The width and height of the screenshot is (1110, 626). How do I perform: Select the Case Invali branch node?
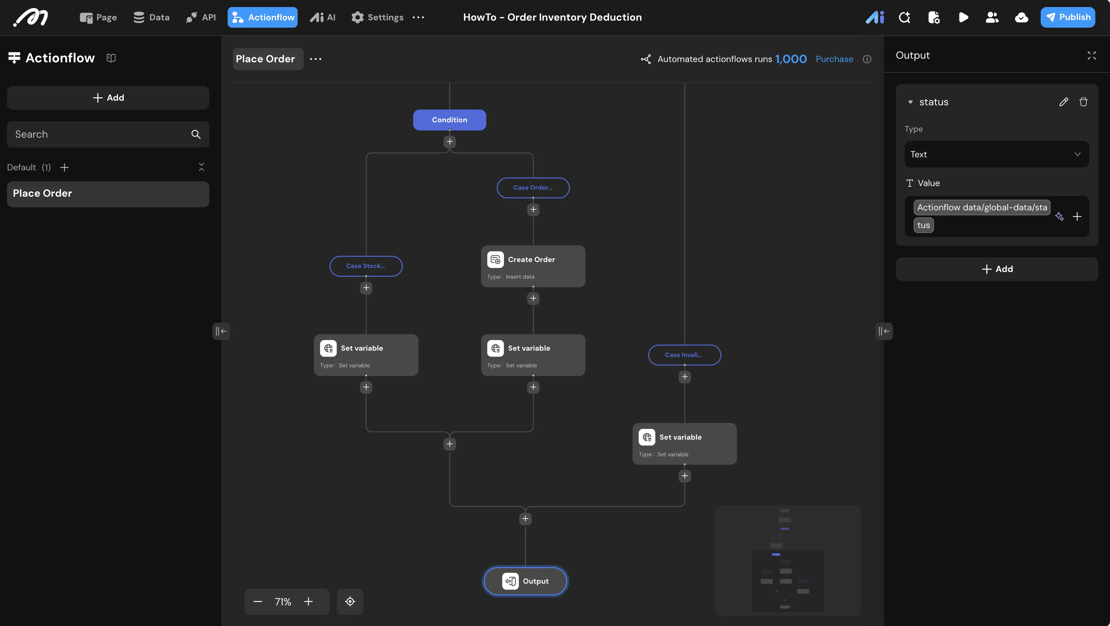pyautogui.click(x=684, y=355)
